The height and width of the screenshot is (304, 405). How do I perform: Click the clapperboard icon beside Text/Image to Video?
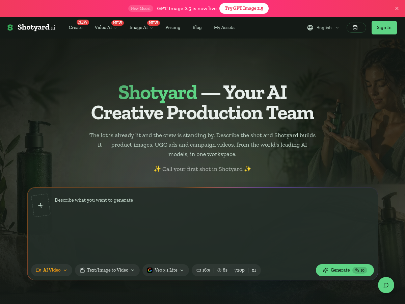coord(82,270)
